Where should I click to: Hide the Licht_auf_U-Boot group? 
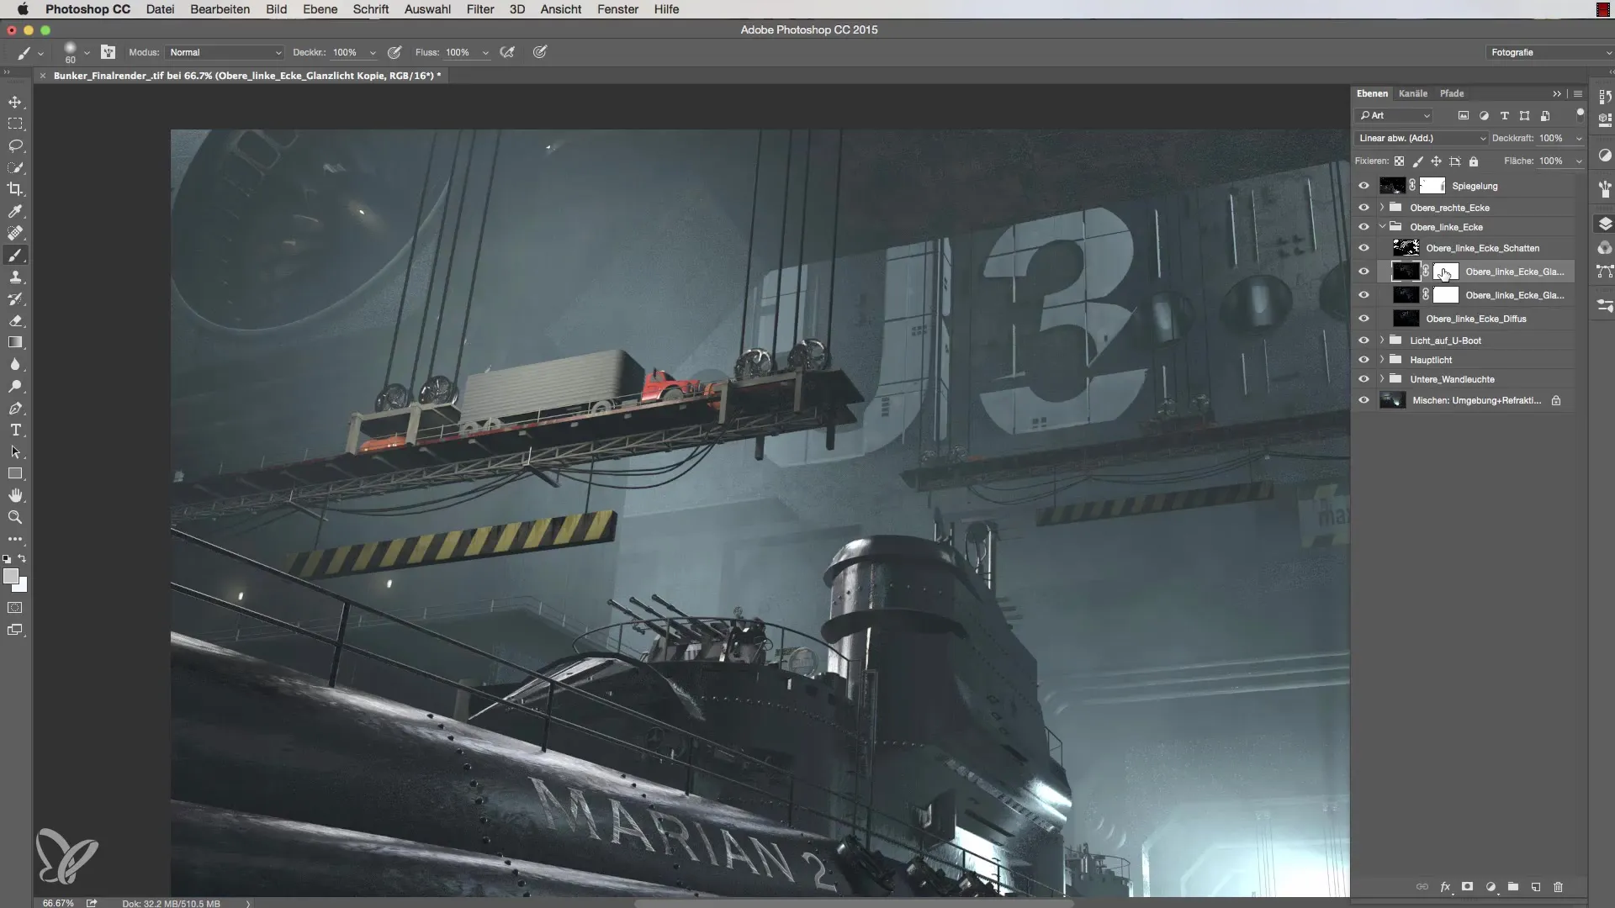pos(1363,340)
